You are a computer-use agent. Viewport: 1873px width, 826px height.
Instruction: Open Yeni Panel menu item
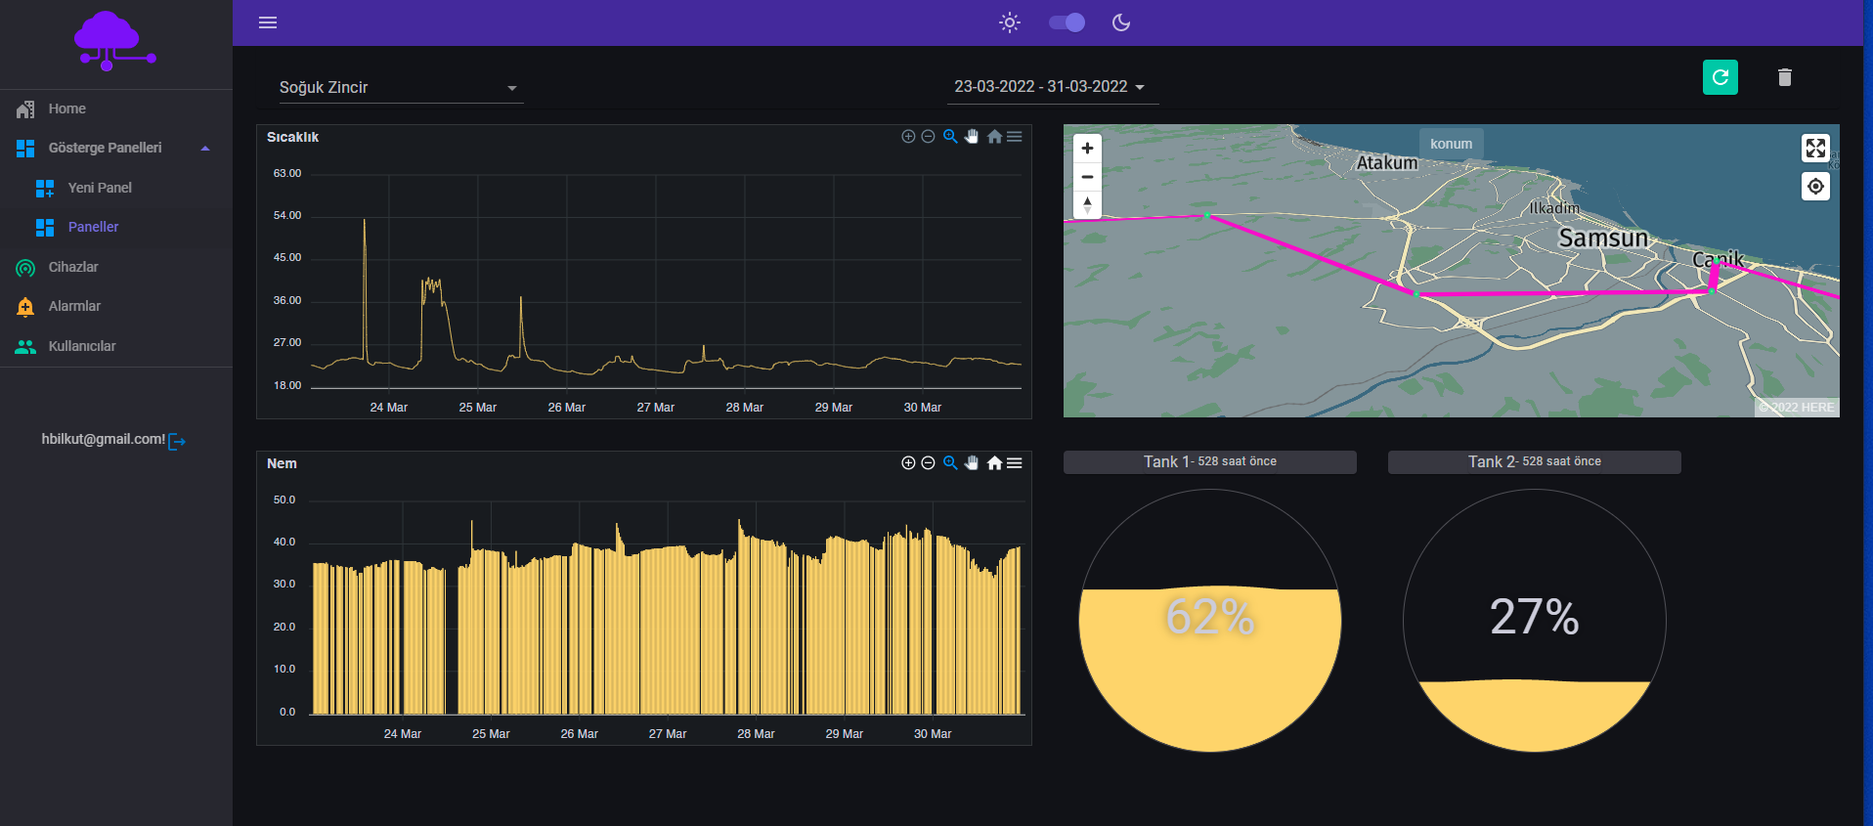click(116, 188)
